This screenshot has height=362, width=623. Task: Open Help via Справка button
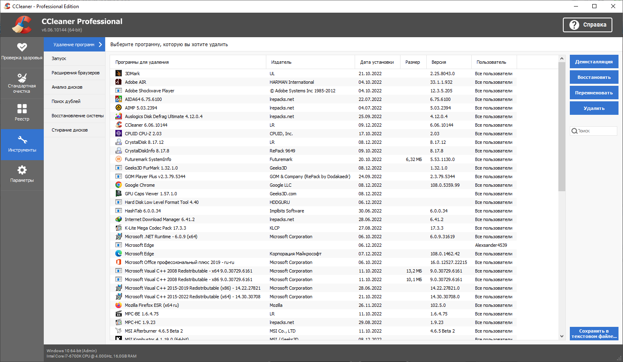pyautogui.click(x=587, y=25)
